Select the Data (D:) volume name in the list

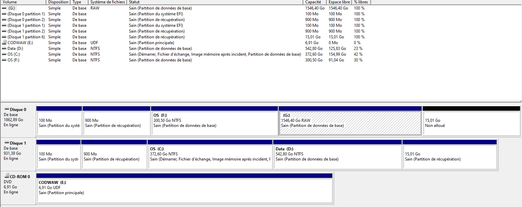[x=15, y=49]
